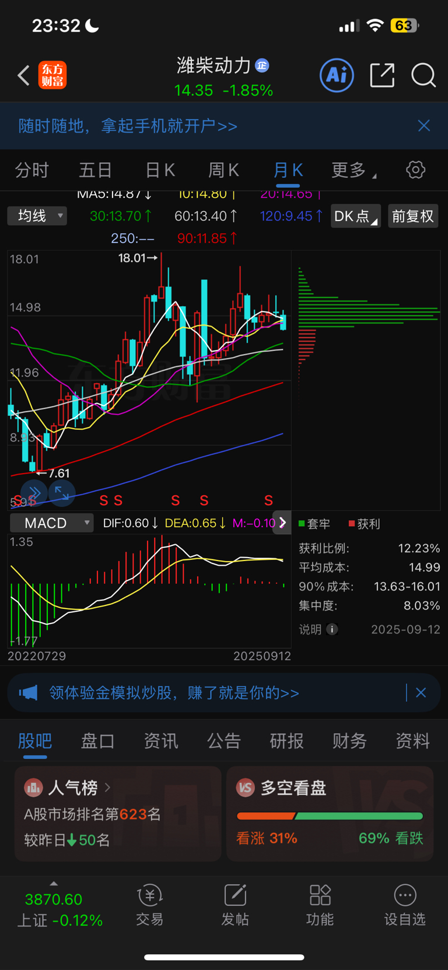The image size is (448, 970).
Task: Tap MACD indicator next arrow
Action: coord(282,523)
